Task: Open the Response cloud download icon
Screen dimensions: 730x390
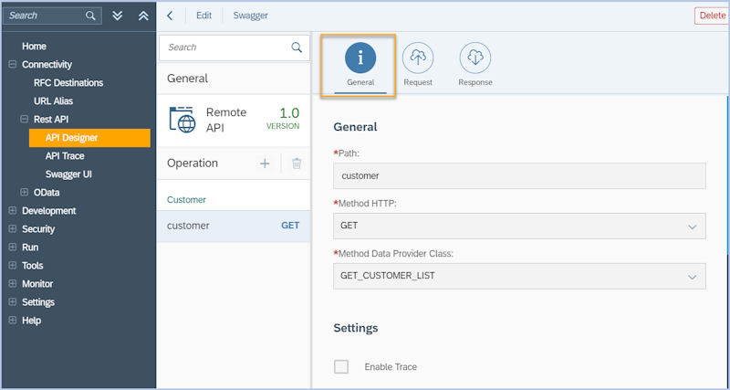Action: 474,58
